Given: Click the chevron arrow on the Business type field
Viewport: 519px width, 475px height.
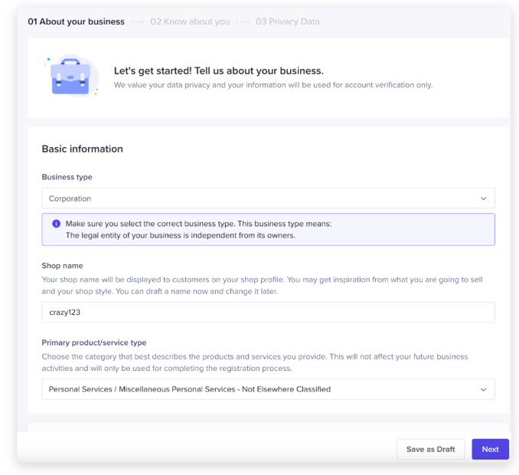Looking at the screenshot, I should click(x=483, y=198).
